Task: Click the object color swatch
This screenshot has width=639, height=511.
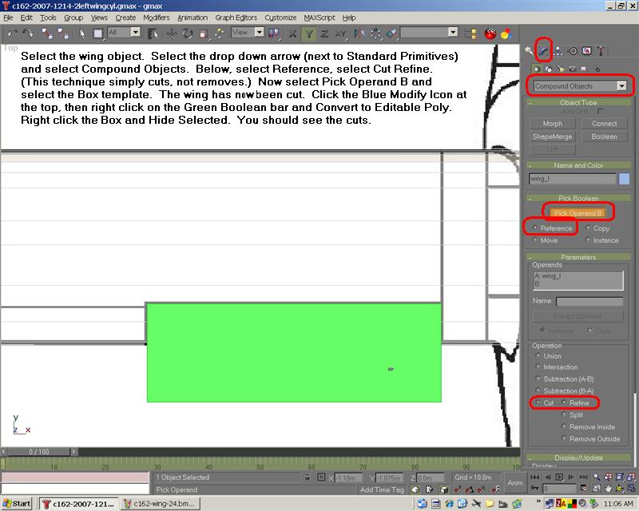Action: [624, 179]
